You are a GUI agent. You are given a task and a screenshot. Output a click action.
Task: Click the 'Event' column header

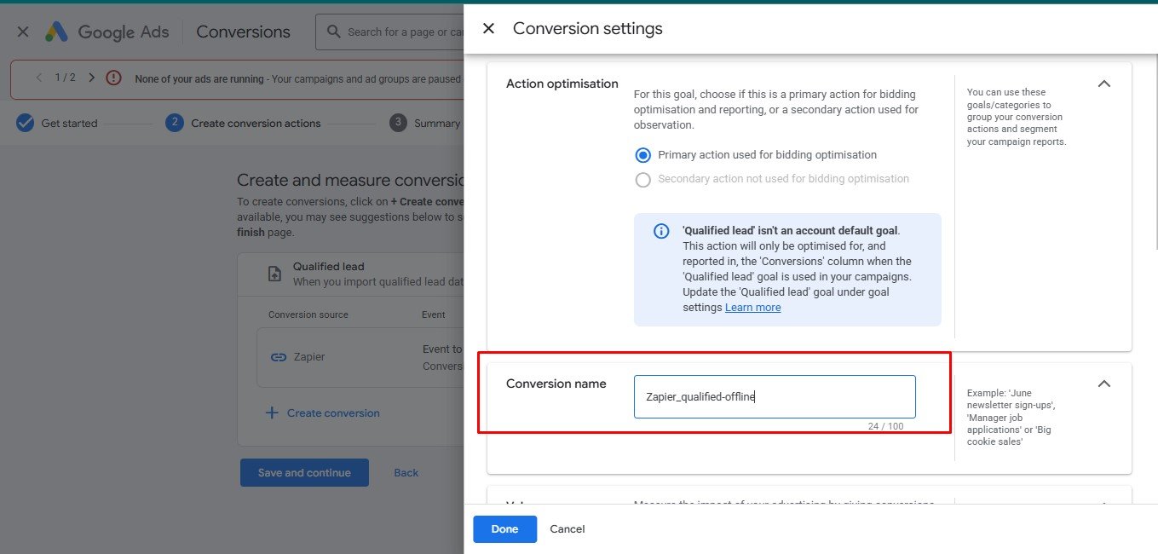pos(434,315)
